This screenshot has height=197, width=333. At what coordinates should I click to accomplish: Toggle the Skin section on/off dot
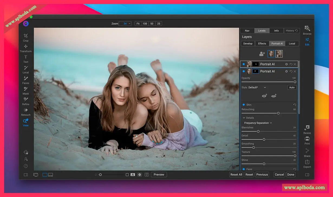pyautogui.click(x=243, y=105)
